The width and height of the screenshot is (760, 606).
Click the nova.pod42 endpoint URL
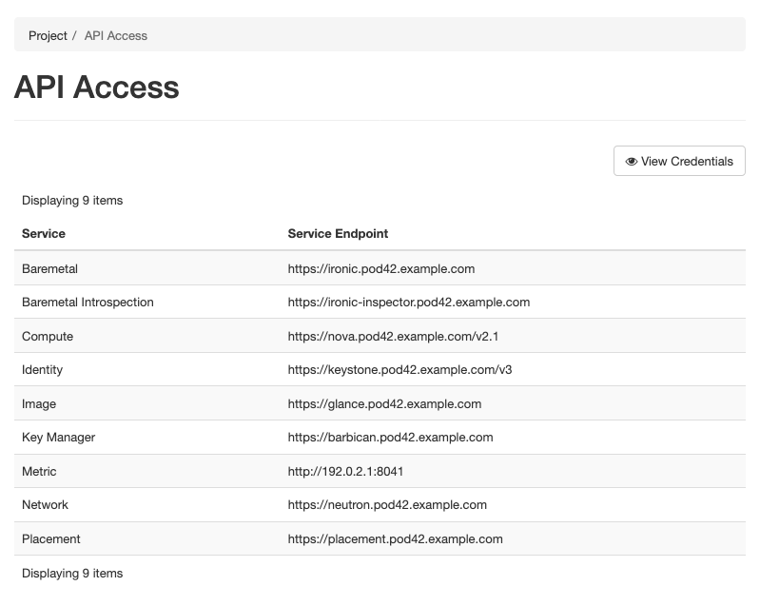coord(393,336)
